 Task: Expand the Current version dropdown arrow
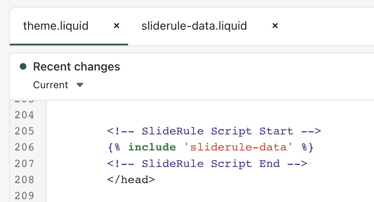(x=79, y=85)
